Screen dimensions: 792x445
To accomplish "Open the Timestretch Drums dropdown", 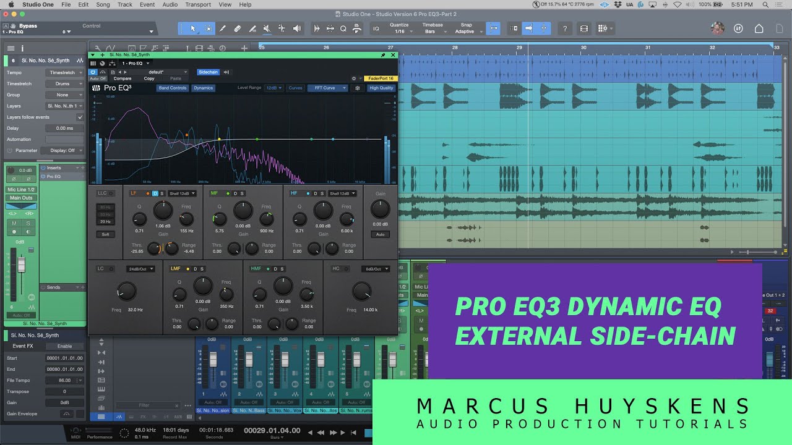I will pos(65,83).
